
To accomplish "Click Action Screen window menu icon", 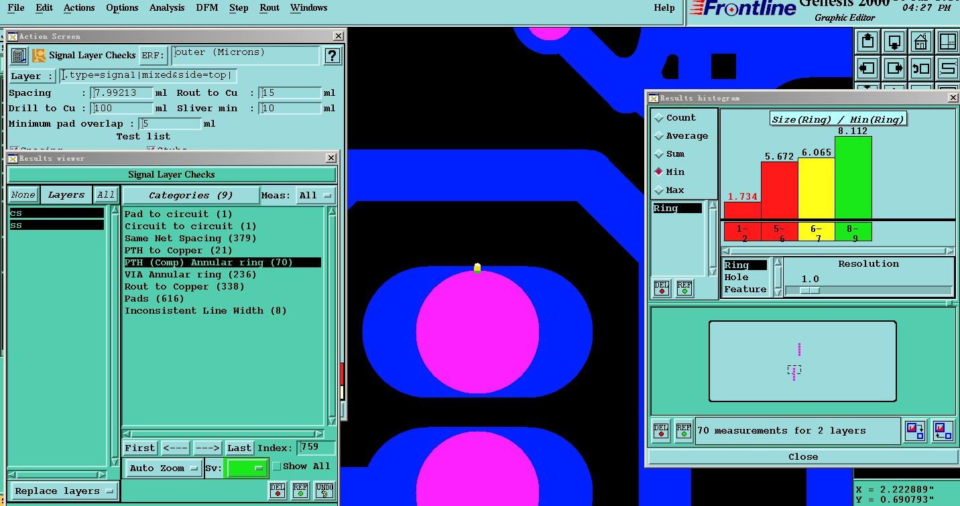I will tap(13, 36).
